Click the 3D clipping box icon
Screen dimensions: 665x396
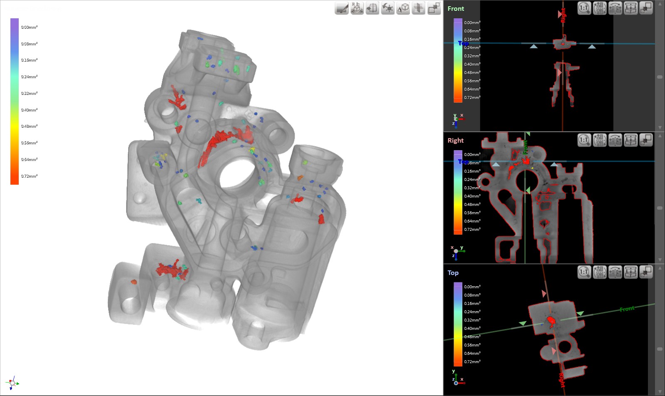[x=372, y=8]
